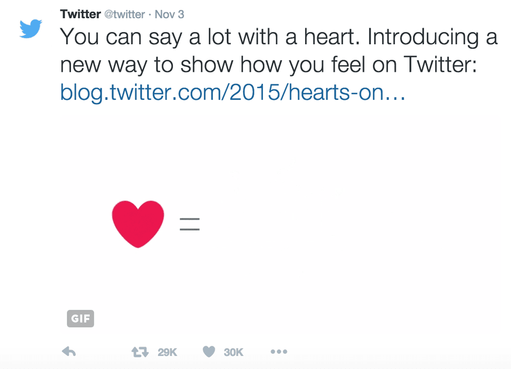Click the Nov 3 timestamp
Screen dimensions: 511x369
point(169,14)
